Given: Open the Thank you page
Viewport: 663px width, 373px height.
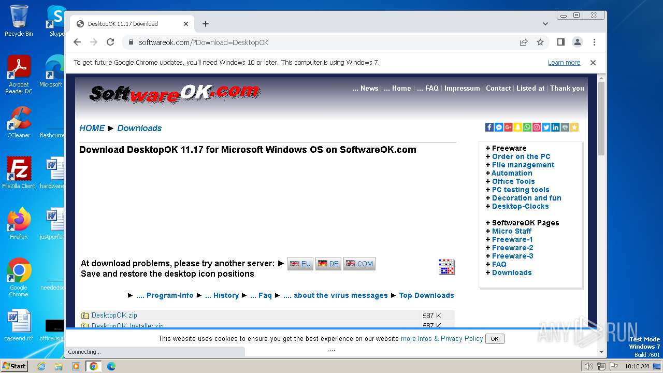Looking at the screenshot, I should [x=567, y=88].
